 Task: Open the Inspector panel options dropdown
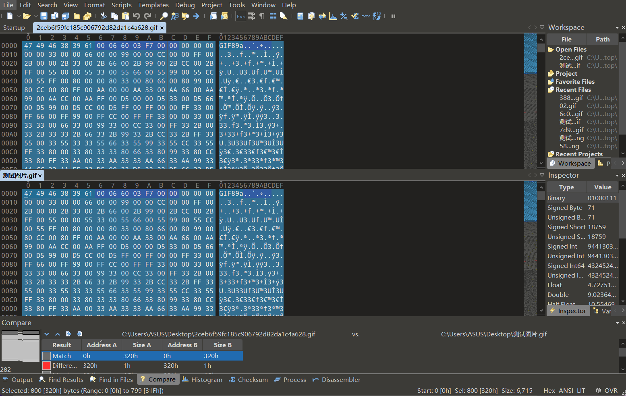coord(617,175)
